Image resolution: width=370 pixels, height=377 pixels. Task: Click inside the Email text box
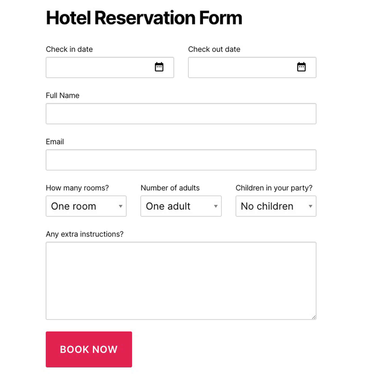pos(181,160)
